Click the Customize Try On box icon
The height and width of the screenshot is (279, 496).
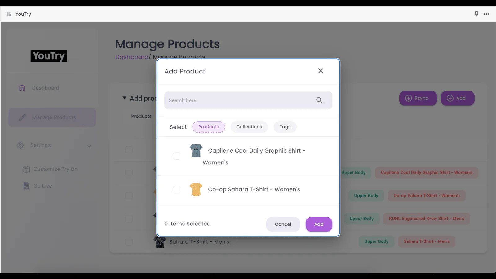(26, 169)
